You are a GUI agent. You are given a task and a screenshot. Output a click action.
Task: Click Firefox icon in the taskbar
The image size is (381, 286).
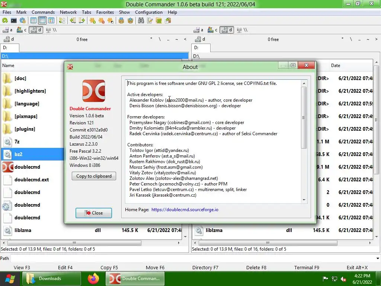pyautogui.click(x=93, y=279)
